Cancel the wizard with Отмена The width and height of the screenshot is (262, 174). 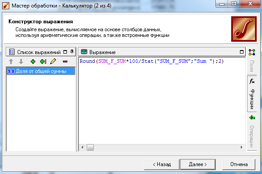pyautogui.click(x=239, y=164)
